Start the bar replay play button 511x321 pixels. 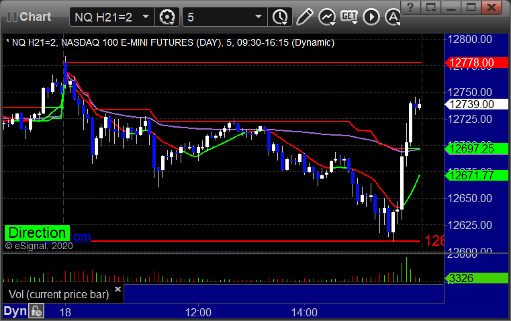(x=371, y=17)
